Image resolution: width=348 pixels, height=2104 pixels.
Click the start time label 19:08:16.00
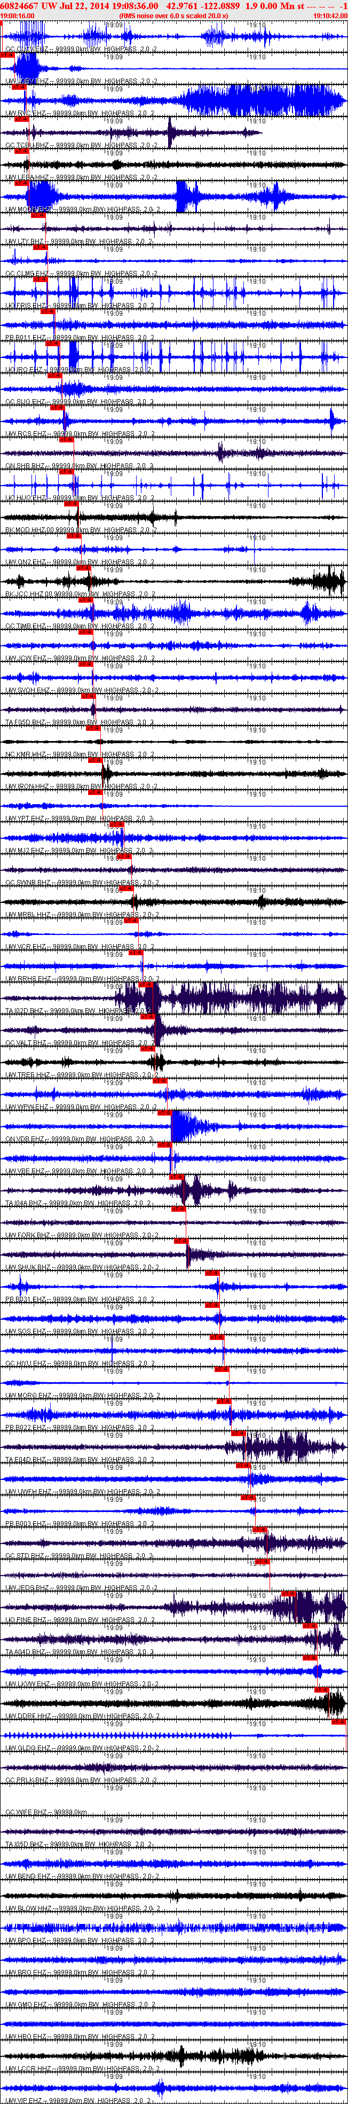(17, 15)
